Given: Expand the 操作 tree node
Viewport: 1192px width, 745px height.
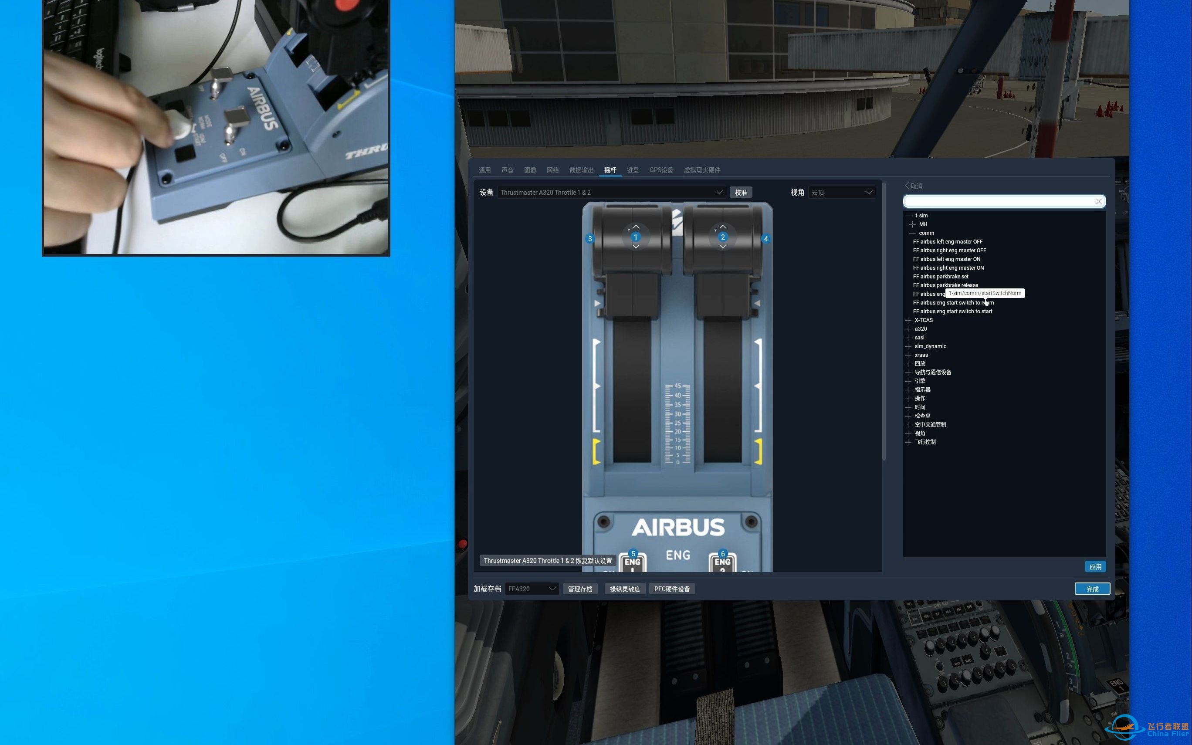Looking at the screenshot, I should 908,399.
